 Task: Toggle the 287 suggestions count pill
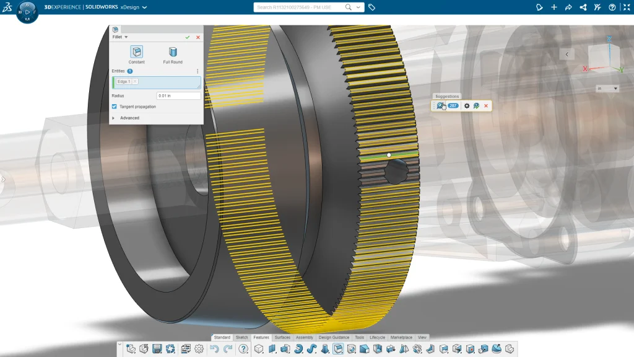click(x=453, y=105)
